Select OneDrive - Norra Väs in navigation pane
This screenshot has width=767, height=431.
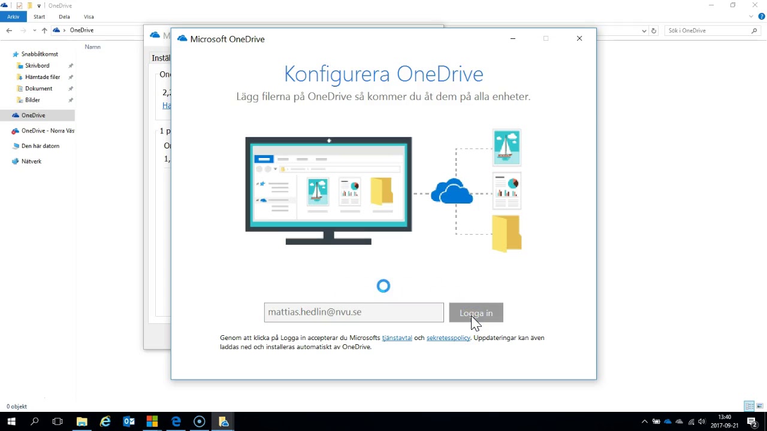43,130
